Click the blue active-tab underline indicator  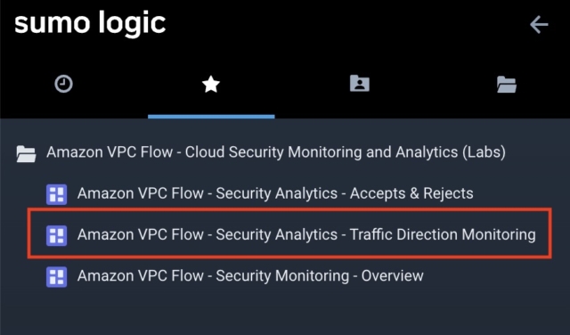pyautogui.click(x=211, y=117)
